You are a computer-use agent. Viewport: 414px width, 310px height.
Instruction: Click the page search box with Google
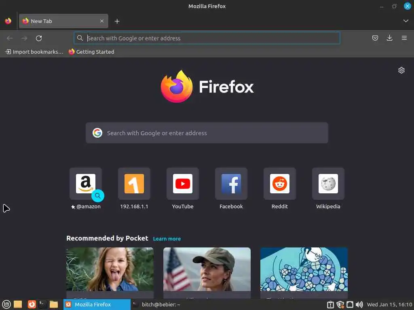pyautogui.click(x=207, y=133)
